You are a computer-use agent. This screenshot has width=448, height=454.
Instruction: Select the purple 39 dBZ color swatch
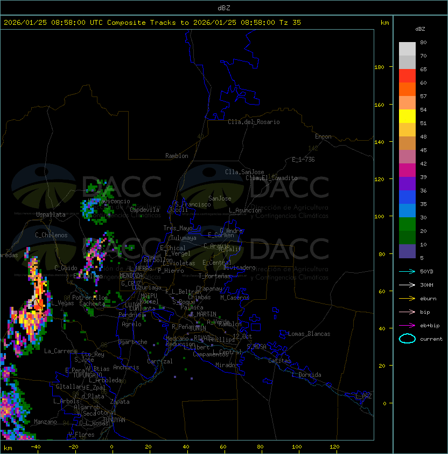pyautogui.click(x=407, y=183)
